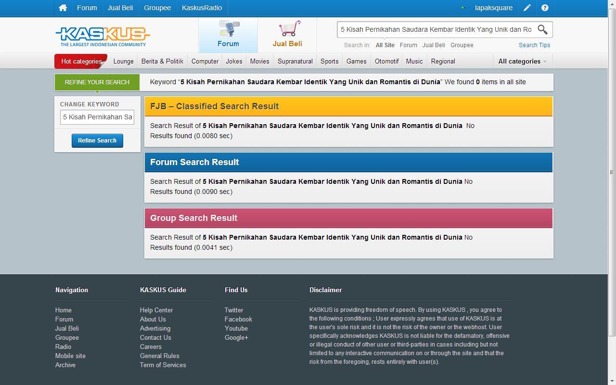The image size is (616, 385).
Task: Open the Jokes category
Action: [x=234, y=61]
